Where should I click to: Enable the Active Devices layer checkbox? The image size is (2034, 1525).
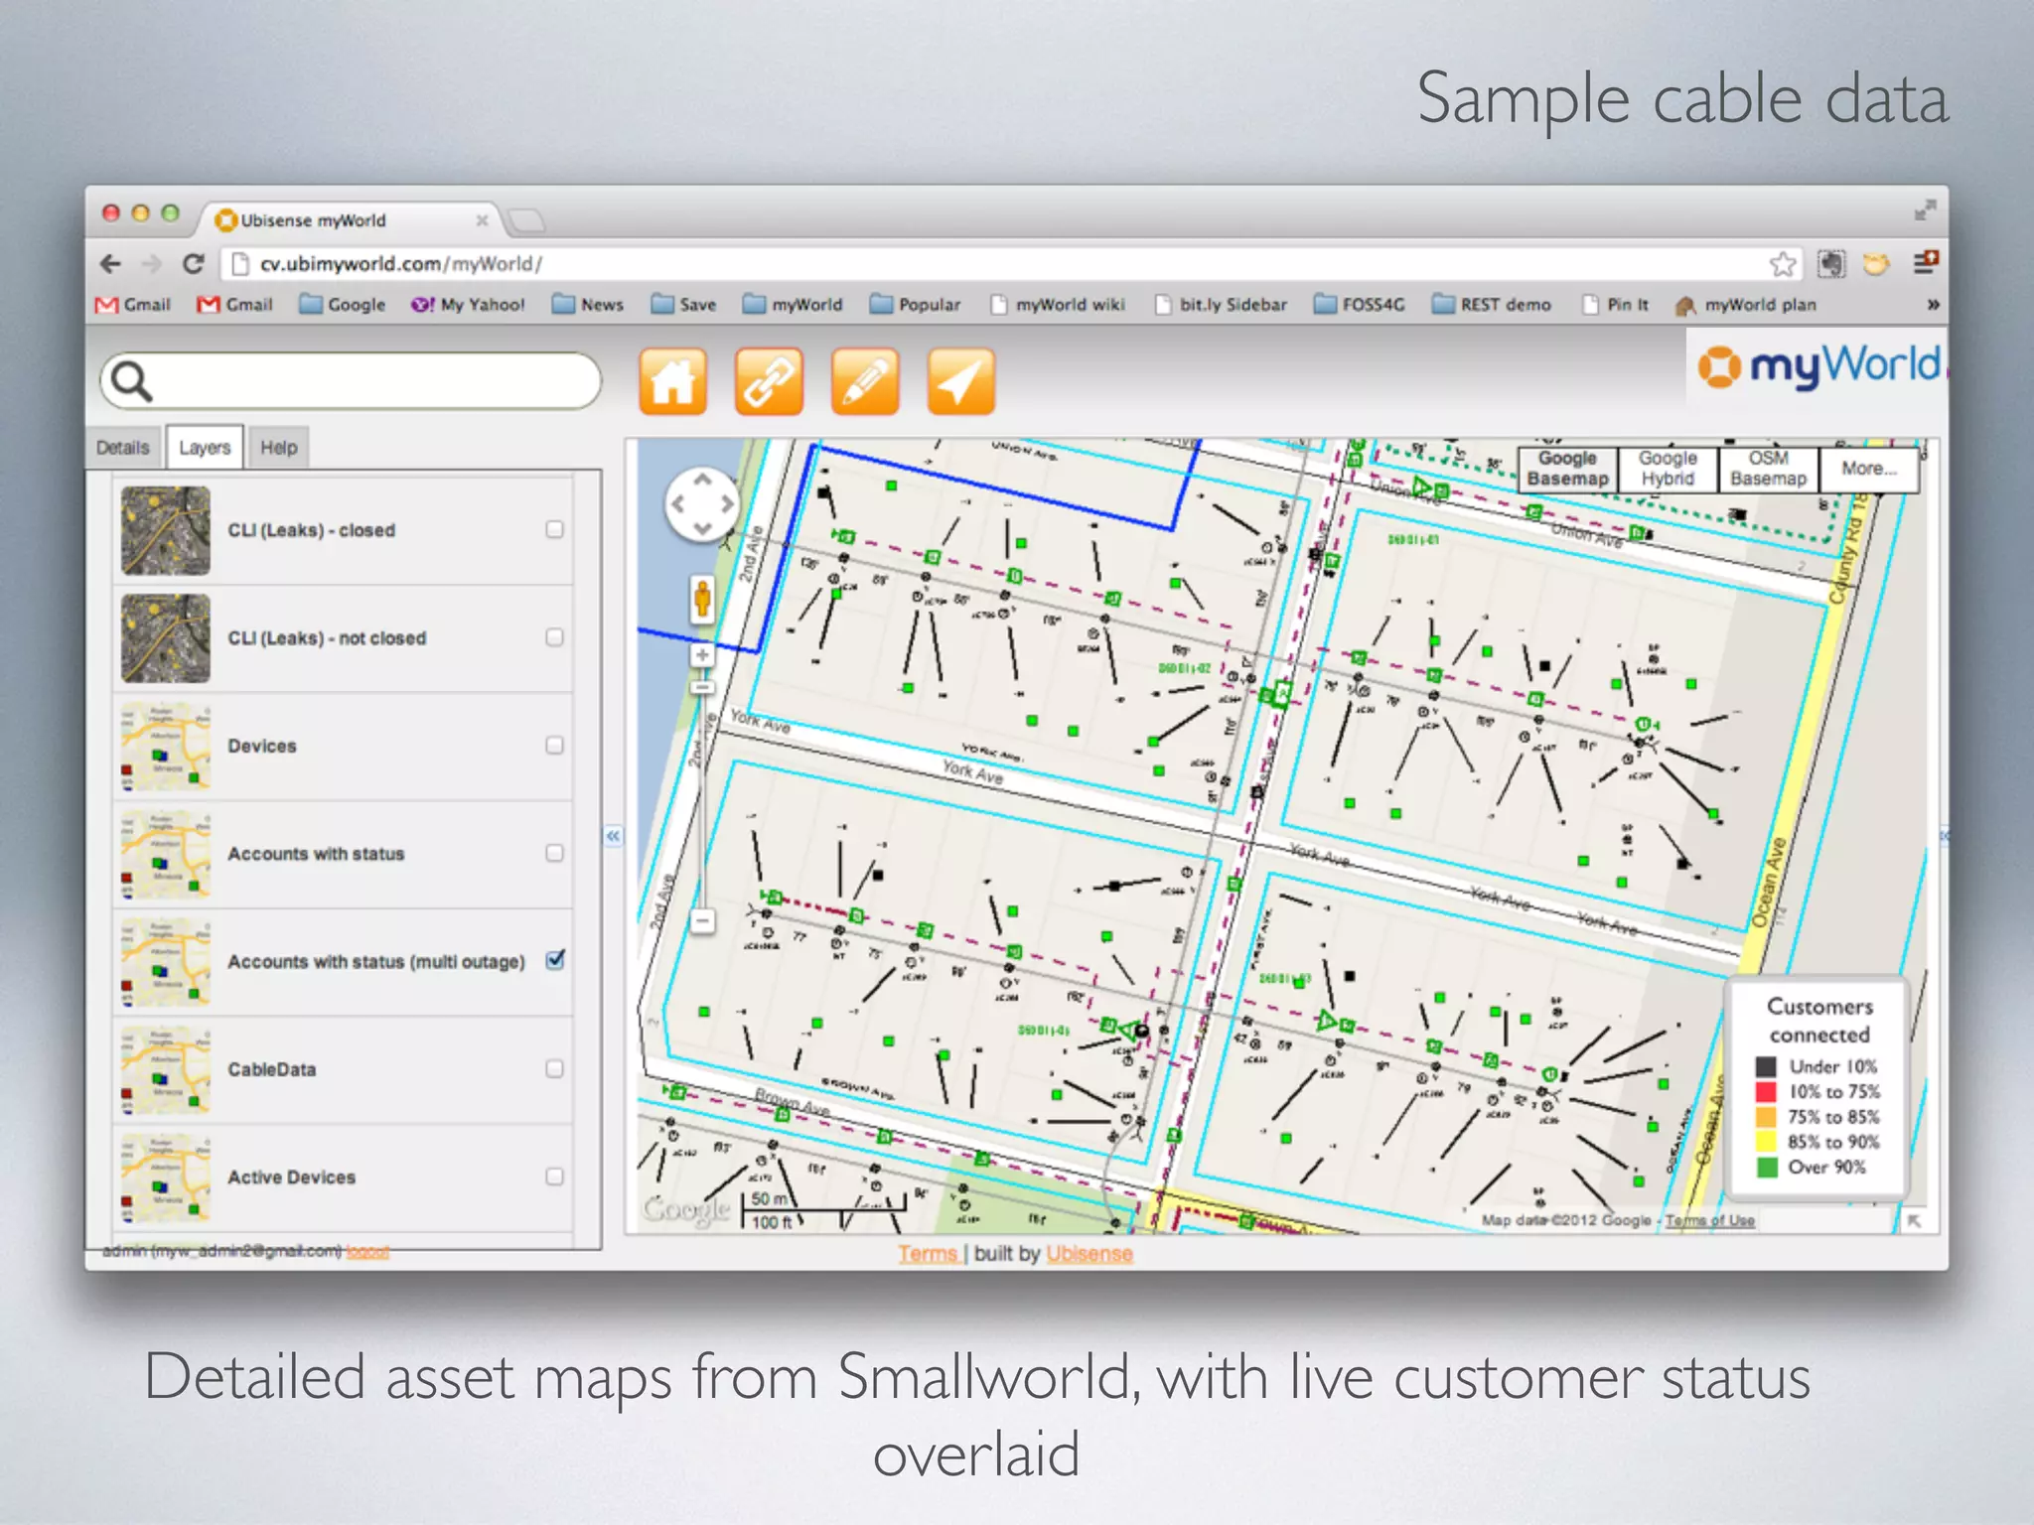[554, 1177]
